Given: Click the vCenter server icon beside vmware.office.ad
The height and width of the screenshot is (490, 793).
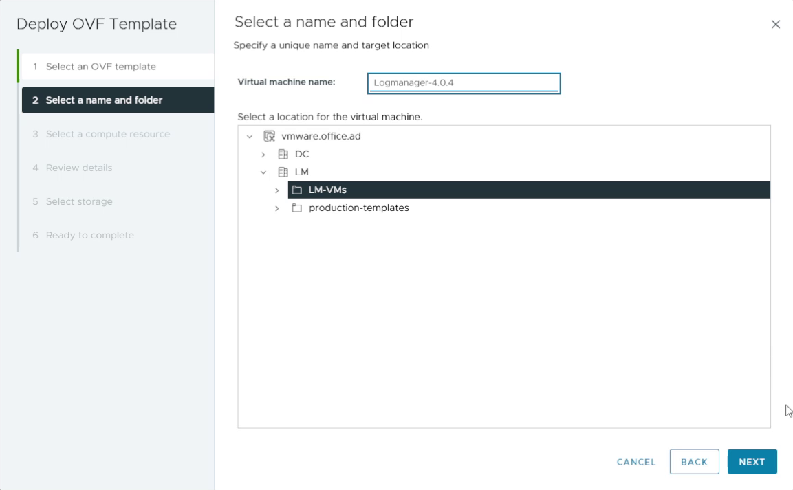Looking at the screenshot, I should [269, 136].
